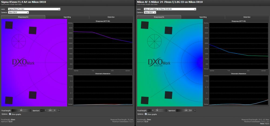The height and width of the screenshot is (126, 270).
Task: Select aperture 2.8 on Sigma panel slider
Action: [x=50, y=110]
